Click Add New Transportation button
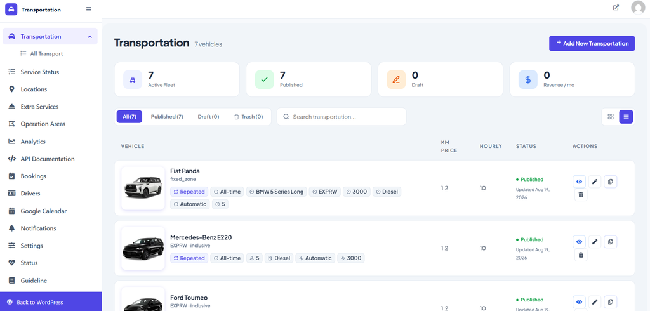 tap(592, 44)
